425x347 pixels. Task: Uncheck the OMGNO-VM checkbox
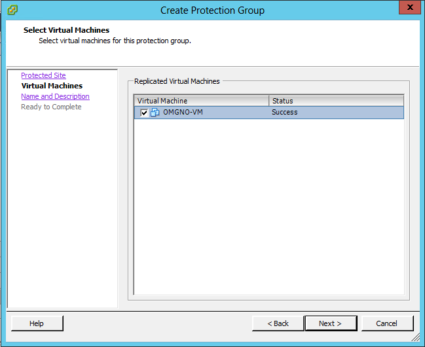click(x=144, y=113)
